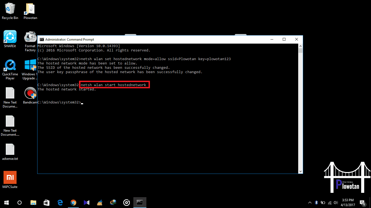This screenshot has width=371, height=208.
Task: Launch Internet Download Manager from taskbar
Action: (113, 202)
